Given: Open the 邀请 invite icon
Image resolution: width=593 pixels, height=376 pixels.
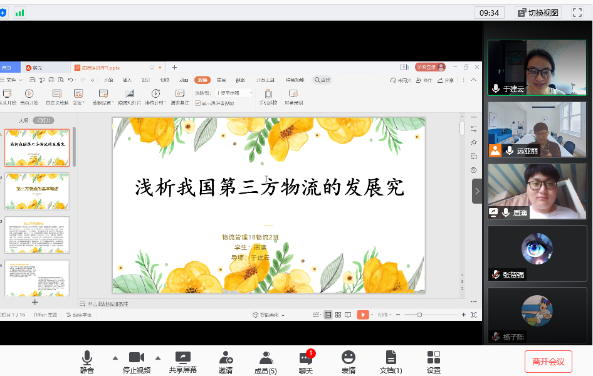Looking at the screenshot, I should tap(226, 362).
